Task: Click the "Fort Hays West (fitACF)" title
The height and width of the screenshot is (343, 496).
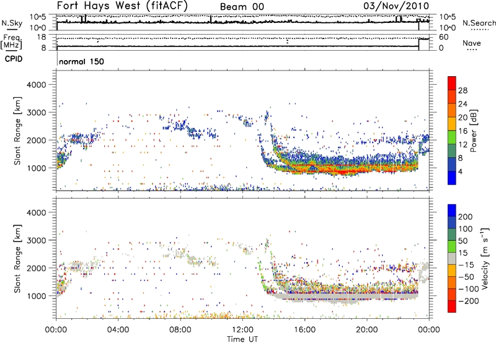Action: tap(122, 6)
